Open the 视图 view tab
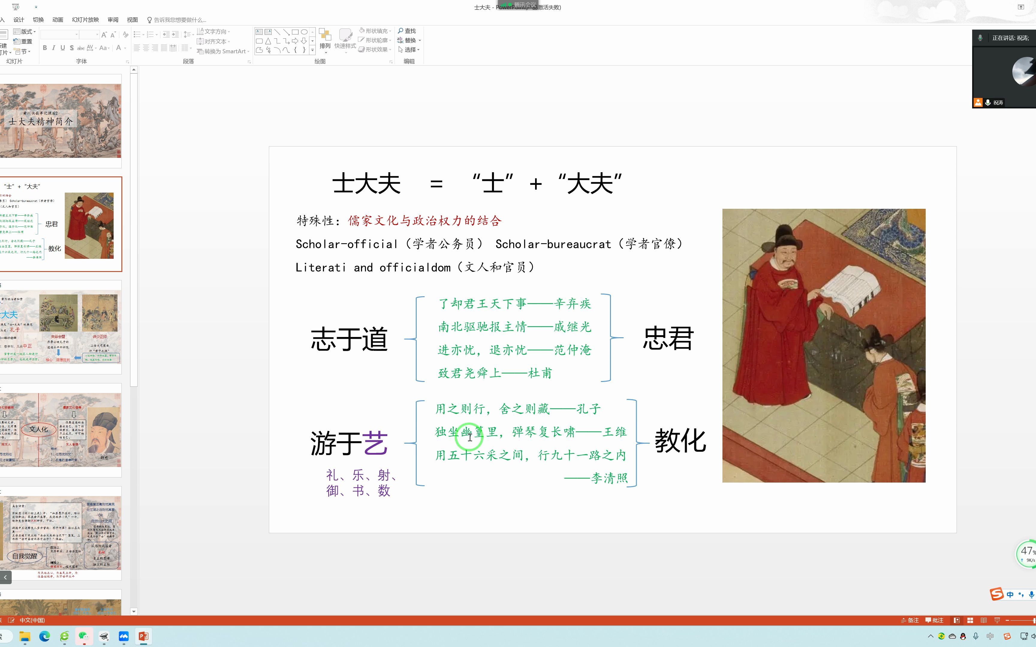This screenshot has height=647, width=1036. pos(132,20)
